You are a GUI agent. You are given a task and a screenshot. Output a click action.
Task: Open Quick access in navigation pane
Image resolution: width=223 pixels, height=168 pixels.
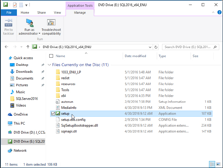(23, 58)
